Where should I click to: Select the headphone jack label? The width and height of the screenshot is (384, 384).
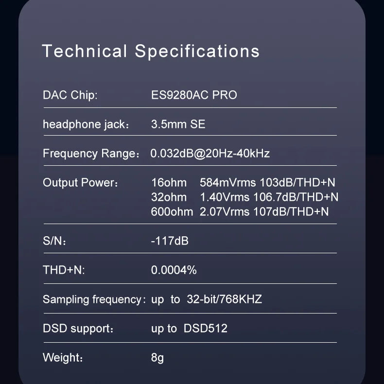tap(86, 124)
